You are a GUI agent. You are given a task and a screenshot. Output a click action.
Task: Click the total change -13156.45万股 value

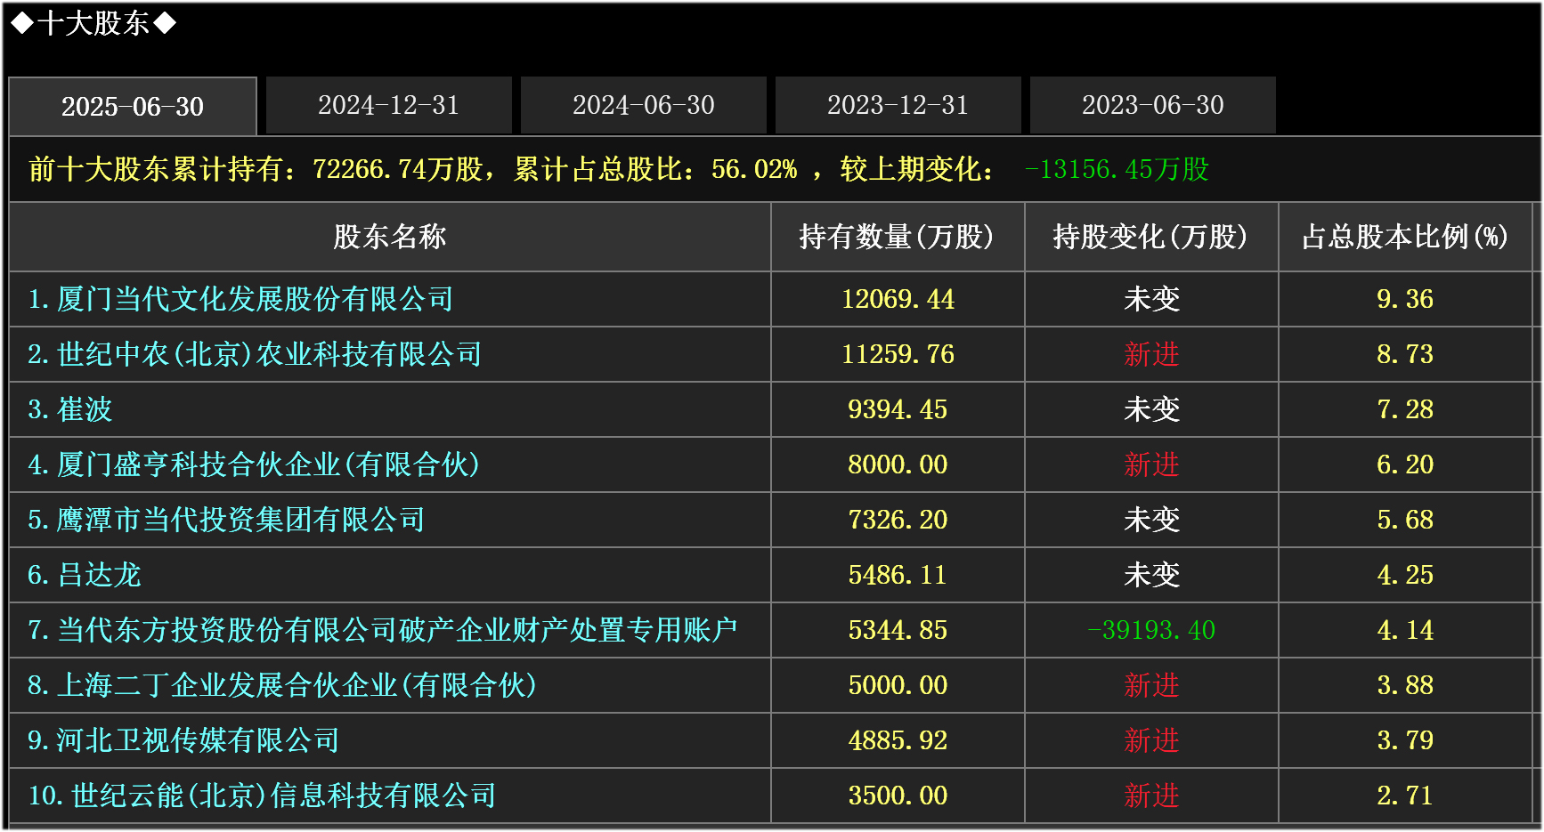click(1117, 169)
